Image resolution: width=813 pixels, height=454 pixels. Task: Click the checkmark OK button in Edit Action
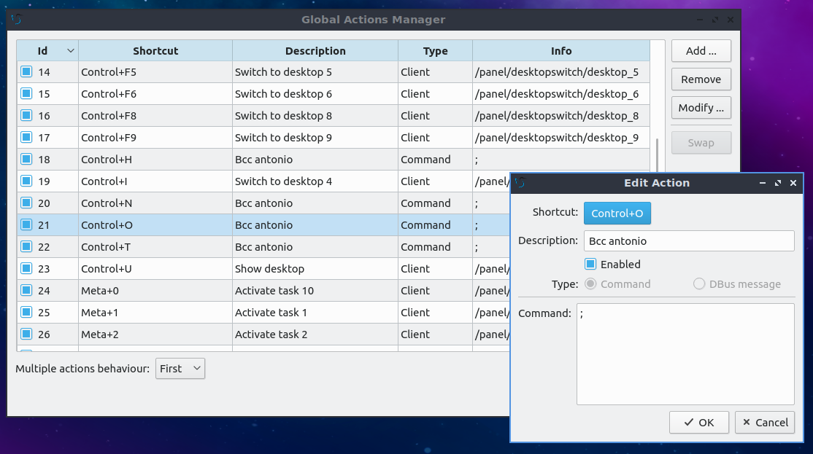[x=699, y=423]
